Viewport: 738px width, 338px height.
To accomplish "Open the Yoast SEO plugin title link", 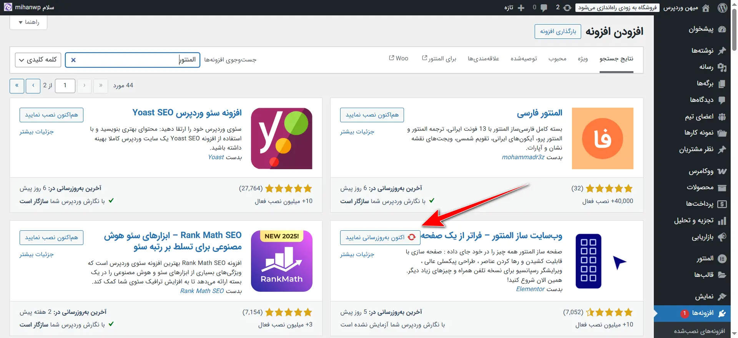I will (187, 113).
